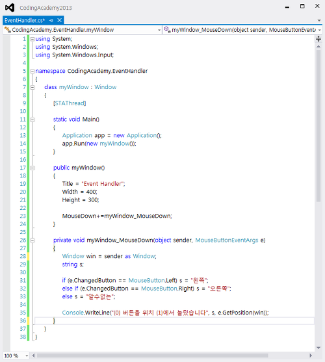Collapse the static void Main method
325x362 pixels.
click(32, 120)
